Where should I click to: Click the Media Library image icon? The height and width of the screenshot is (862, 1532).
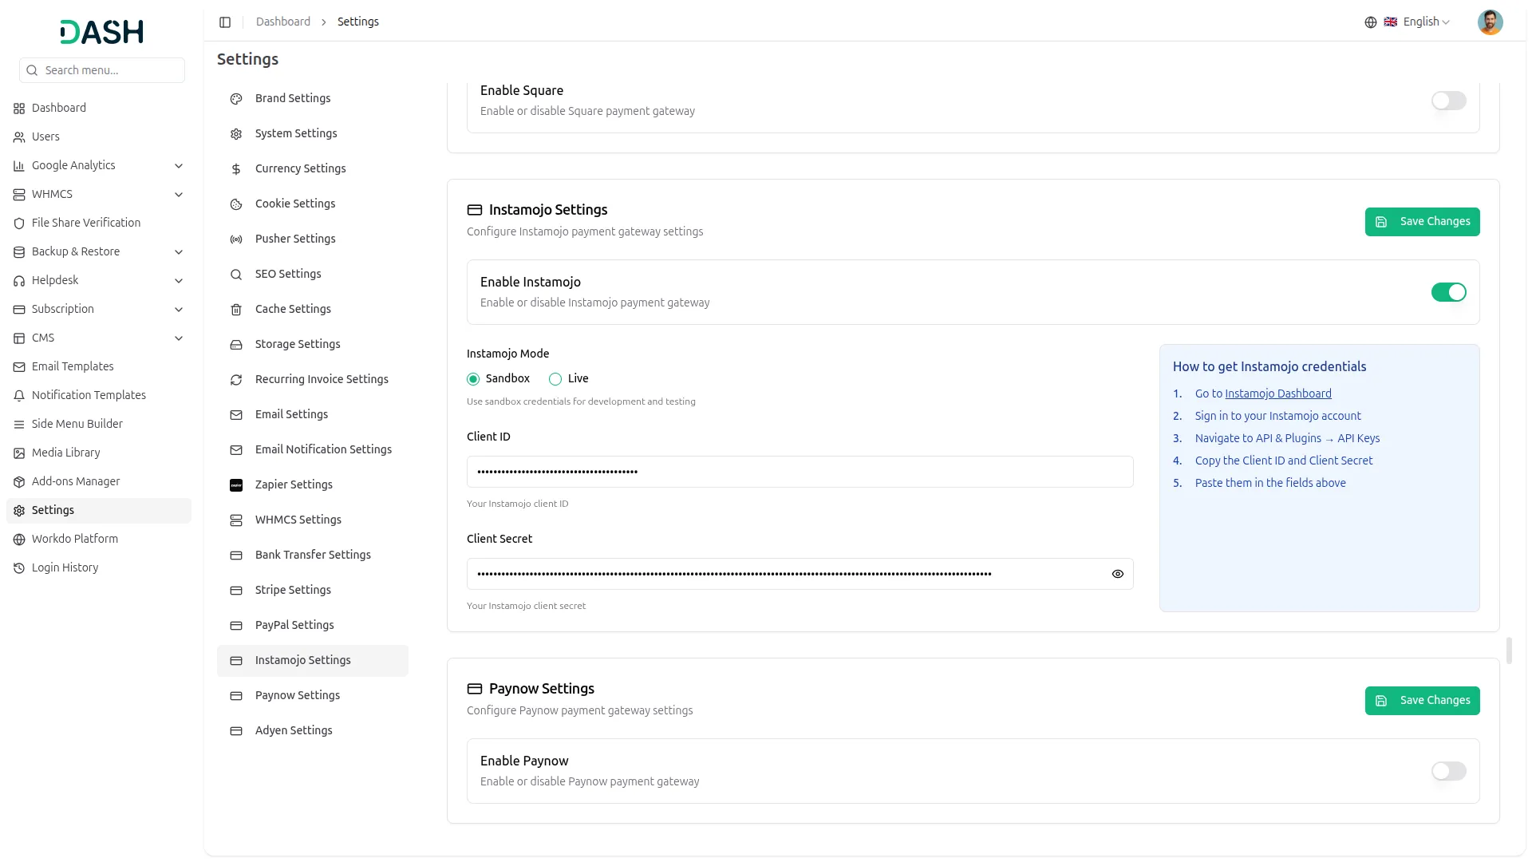pyautogui.click(x=19, y=453)
